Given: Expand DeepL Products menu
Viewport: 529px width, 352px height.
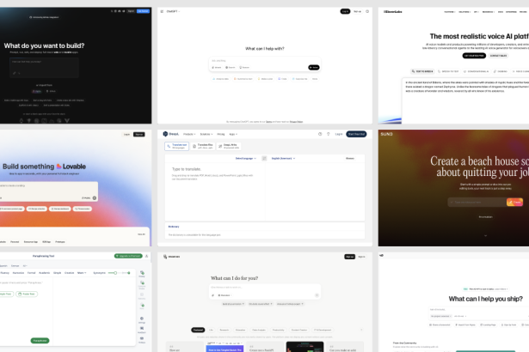Looking at the screenshot, I should (x=189, y=134).
